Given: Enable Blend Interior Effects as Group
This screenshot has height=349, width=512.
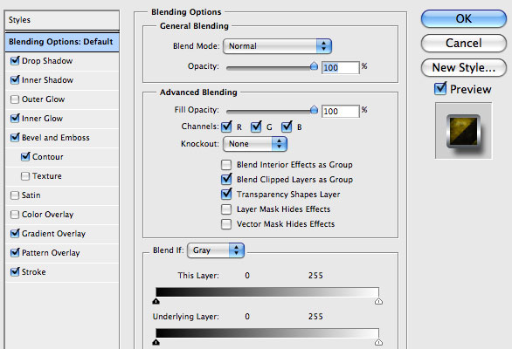Looking at the screenshot, I should 226,165.
